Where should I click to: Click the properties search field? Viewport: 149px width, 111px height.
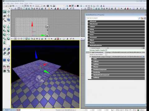112,18
